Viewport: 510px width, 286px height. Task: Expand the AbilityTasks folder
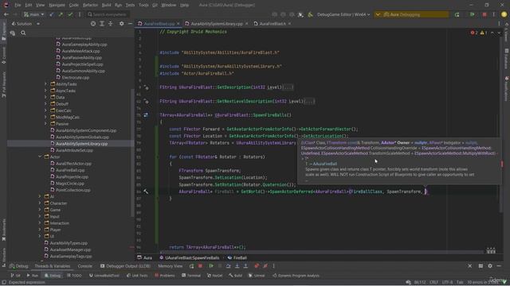(45, 84)
